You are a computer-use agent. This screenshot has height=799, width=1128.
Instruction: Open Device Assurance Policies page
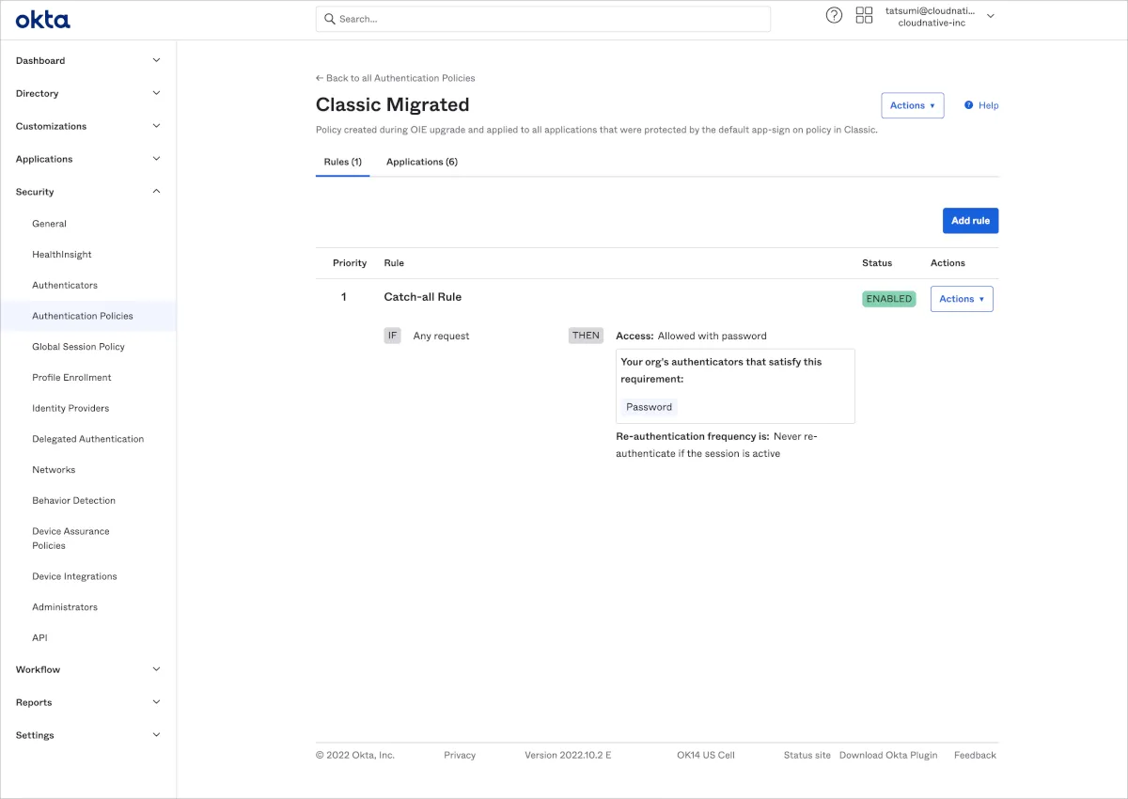point(70,538)
